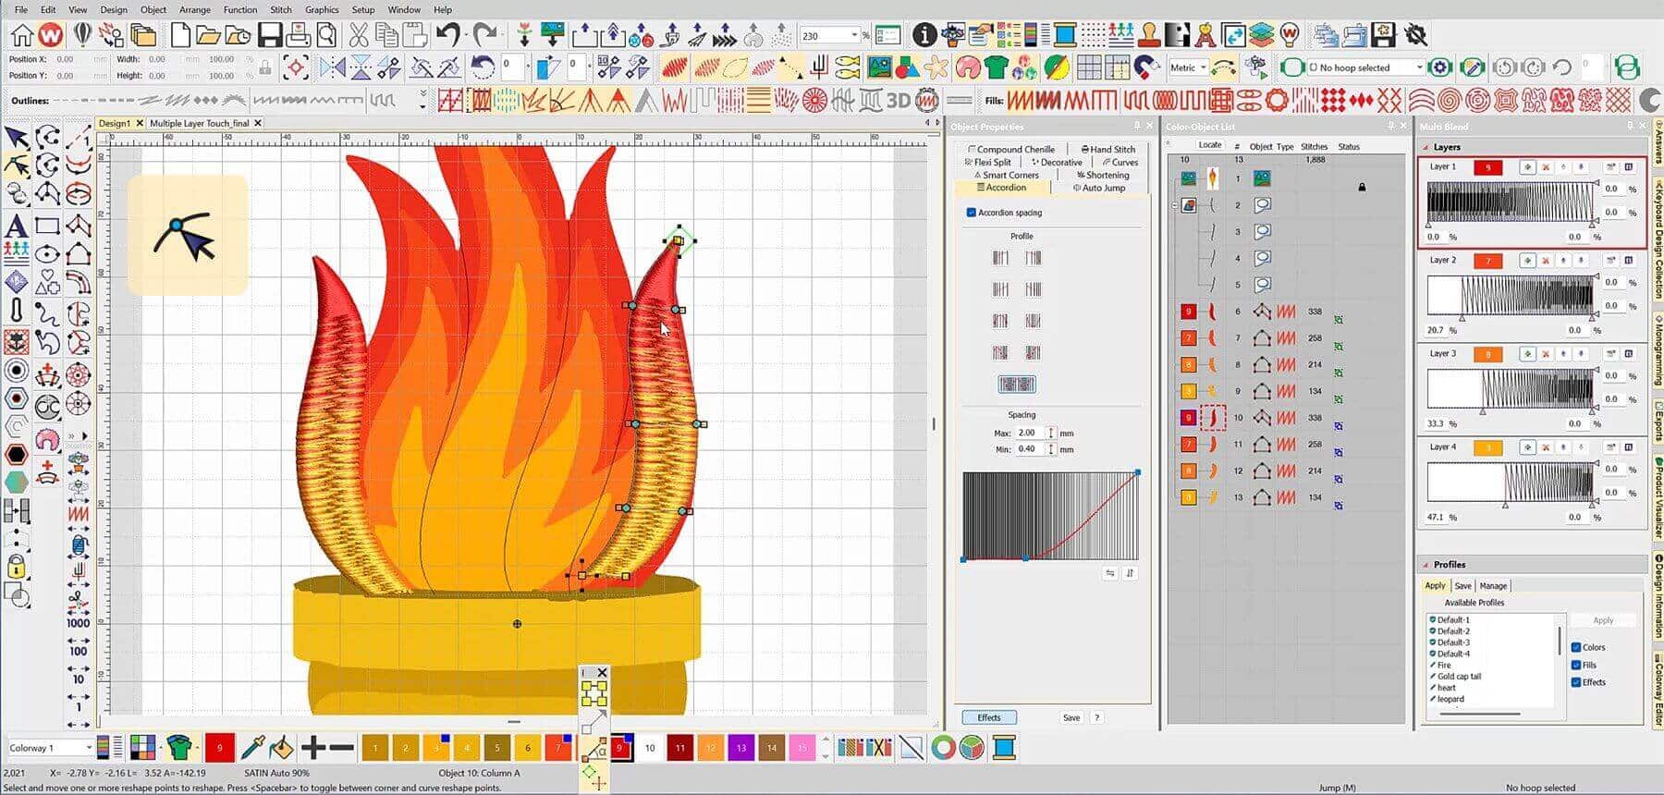Image resolution: width=1664 pixels, height=795 pixels.
Task: Uncheck the Fills checkbox in Profiles
Action: click(x=1576, y=665)
